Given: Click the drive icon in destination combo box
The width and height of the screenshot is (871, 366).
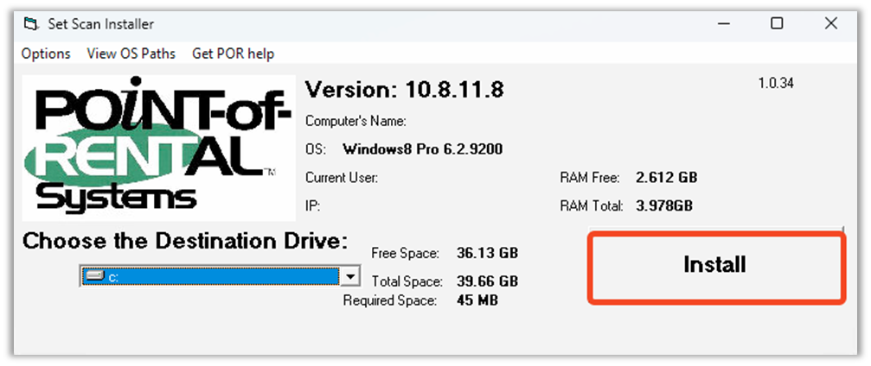Looking at the screenshot, I should coord(95,276).
